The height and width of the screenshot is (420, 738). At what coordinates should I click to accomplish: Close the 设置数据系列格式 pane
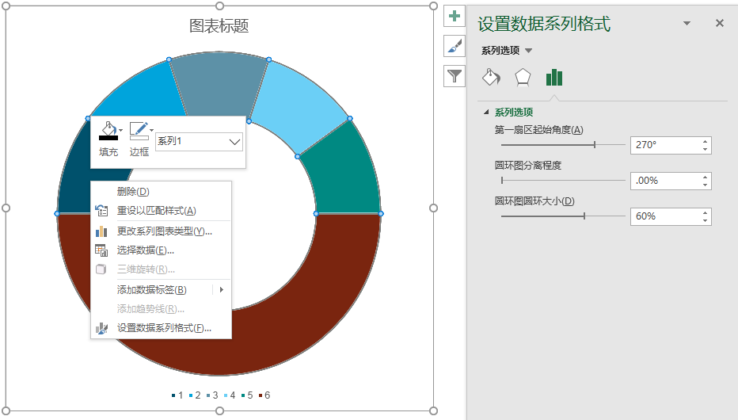point(720,23)
